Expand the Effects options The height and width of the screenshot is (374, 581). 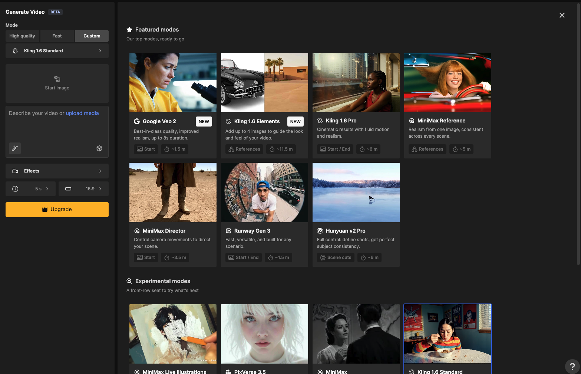[x=57, y=171]
